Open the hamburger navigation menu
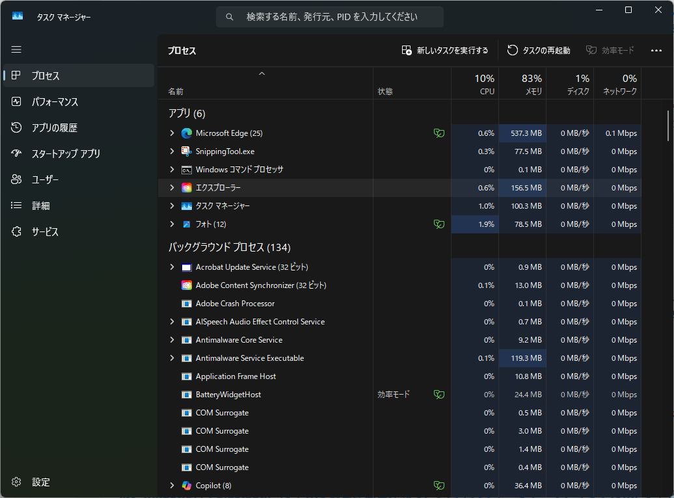 (x=16, y=49)
